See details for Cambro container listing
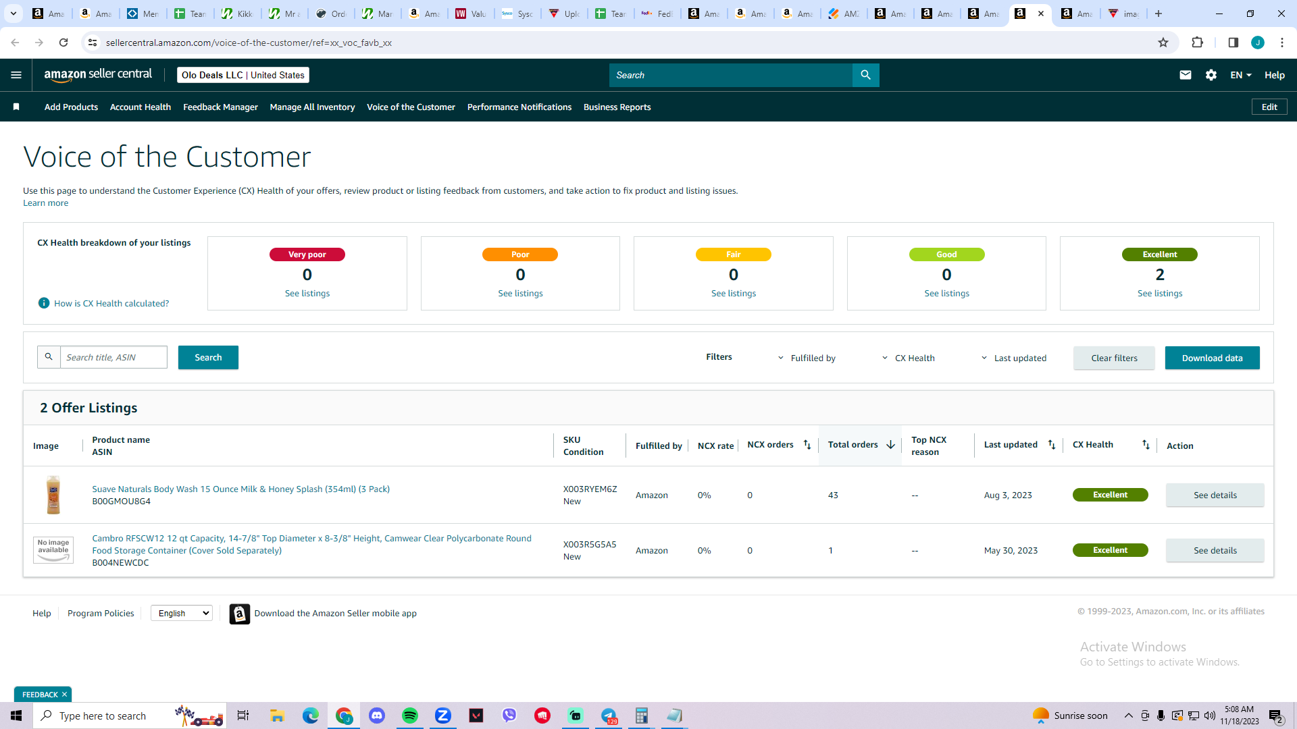Viewport: 1297px width, 729px height. click(1215, 550)
